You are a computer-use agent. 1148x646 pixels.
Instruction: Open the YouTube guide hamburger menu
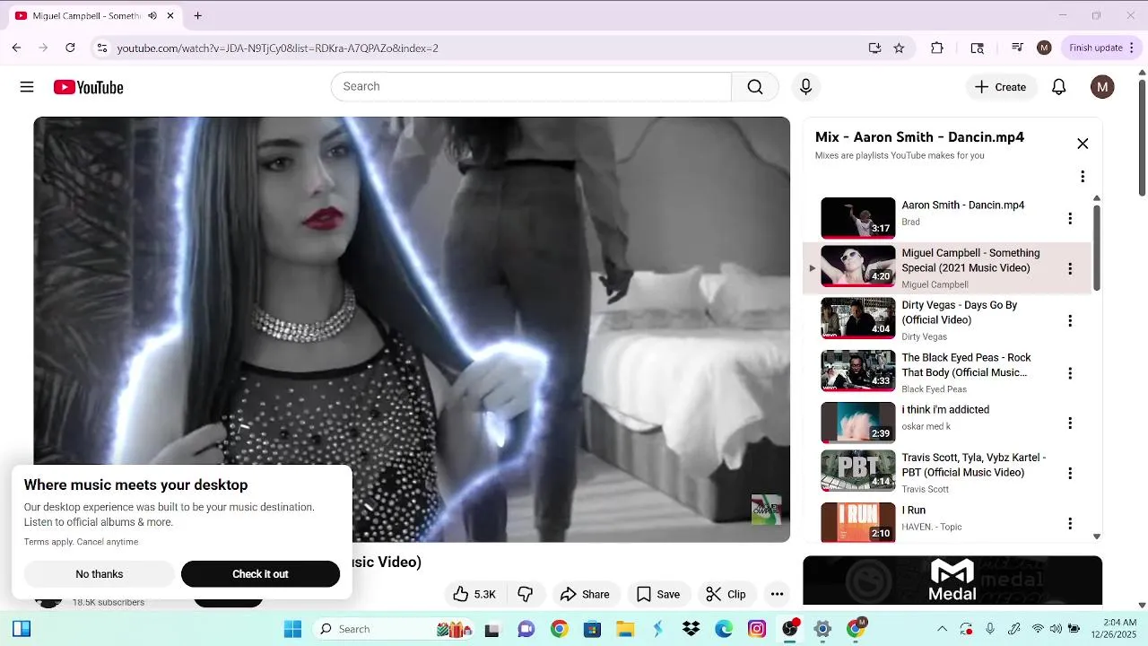pos(27,87)
